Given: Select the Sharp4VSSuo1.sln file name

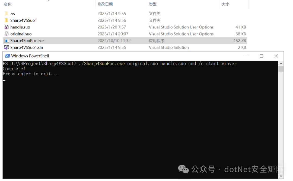Looking at the screenshot, I should [x=27, y=47].
